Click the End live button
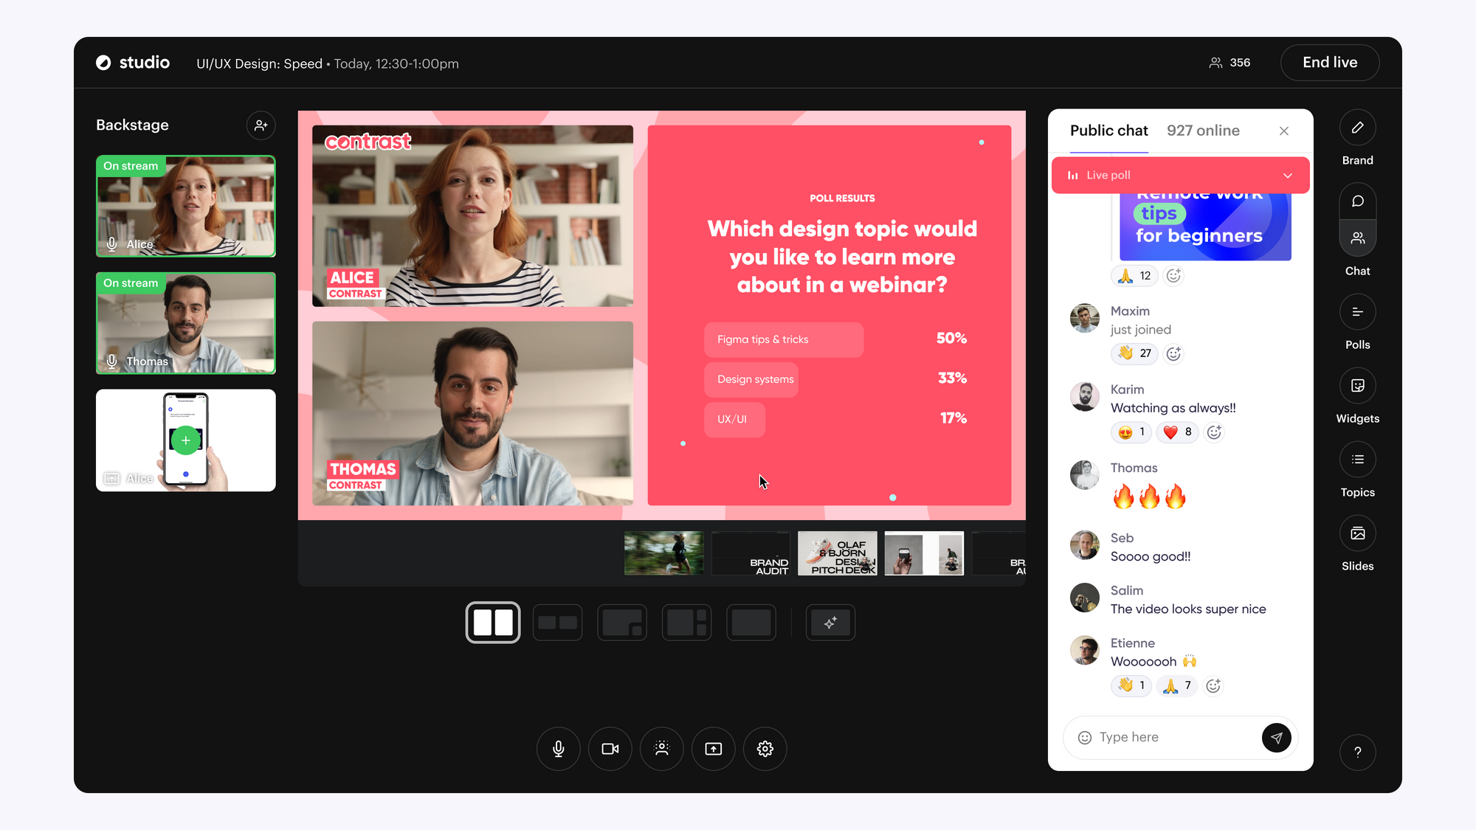 click(x=1329, y=62)
